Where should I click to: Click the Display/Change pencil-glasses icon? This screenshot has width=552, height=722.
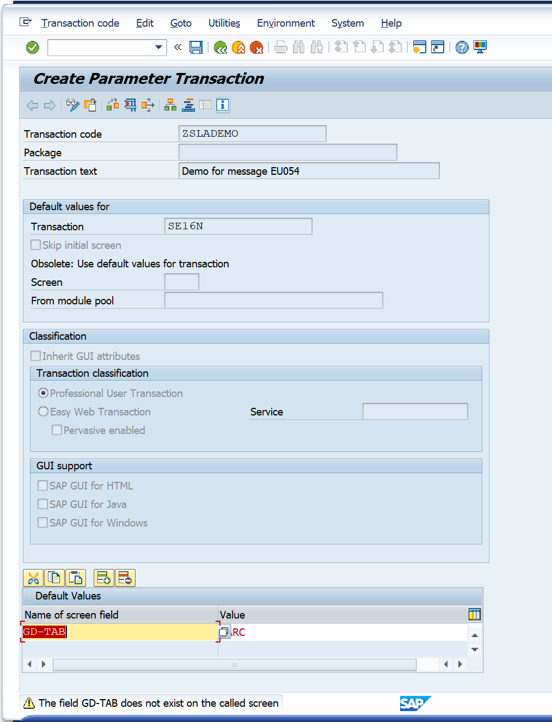pos(72,105)
